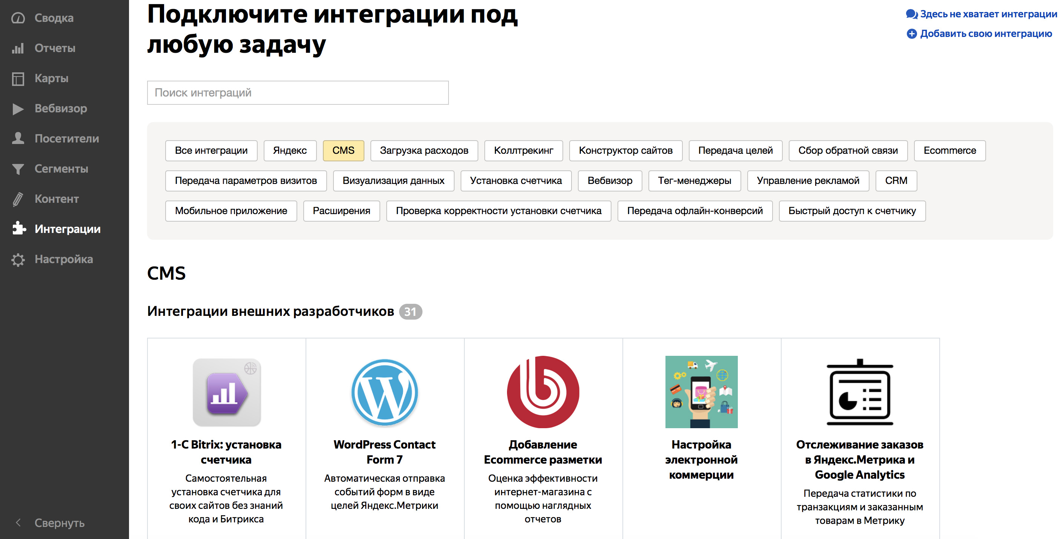
Task: Filter by Тег-менеджеры
Action: (694, 181)
